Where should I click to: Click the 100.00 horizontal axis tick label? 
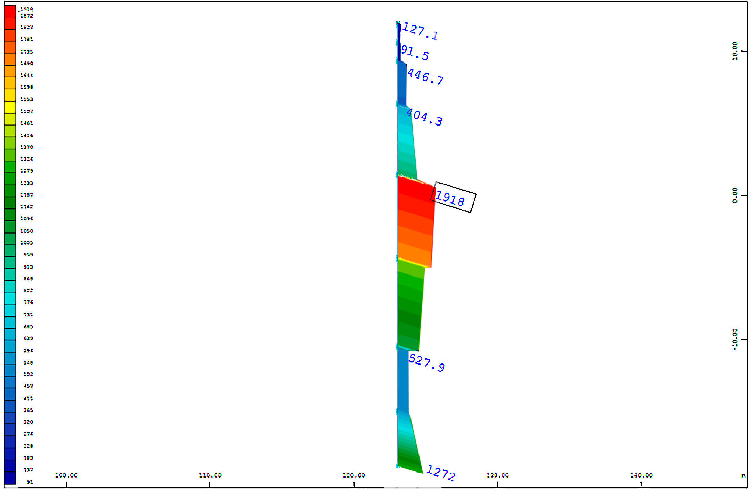66,475
